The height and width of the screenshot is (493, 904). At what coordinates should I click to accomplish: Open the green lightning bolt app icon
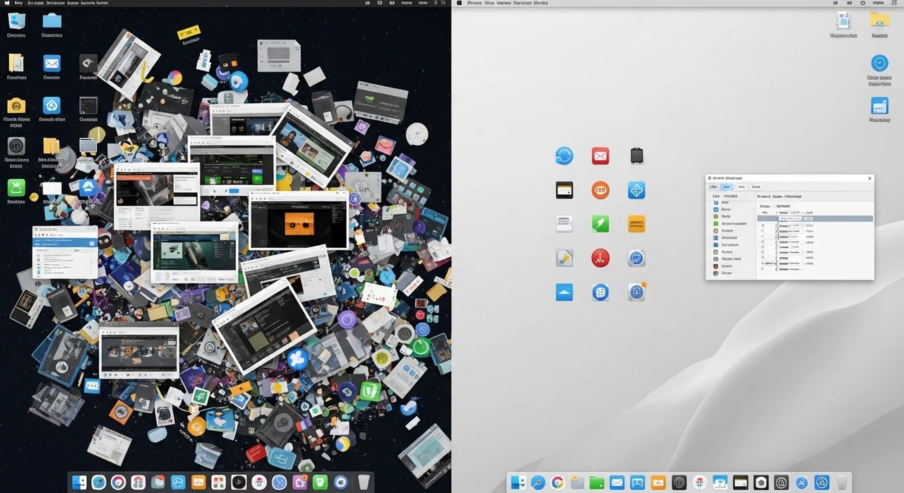600,224
